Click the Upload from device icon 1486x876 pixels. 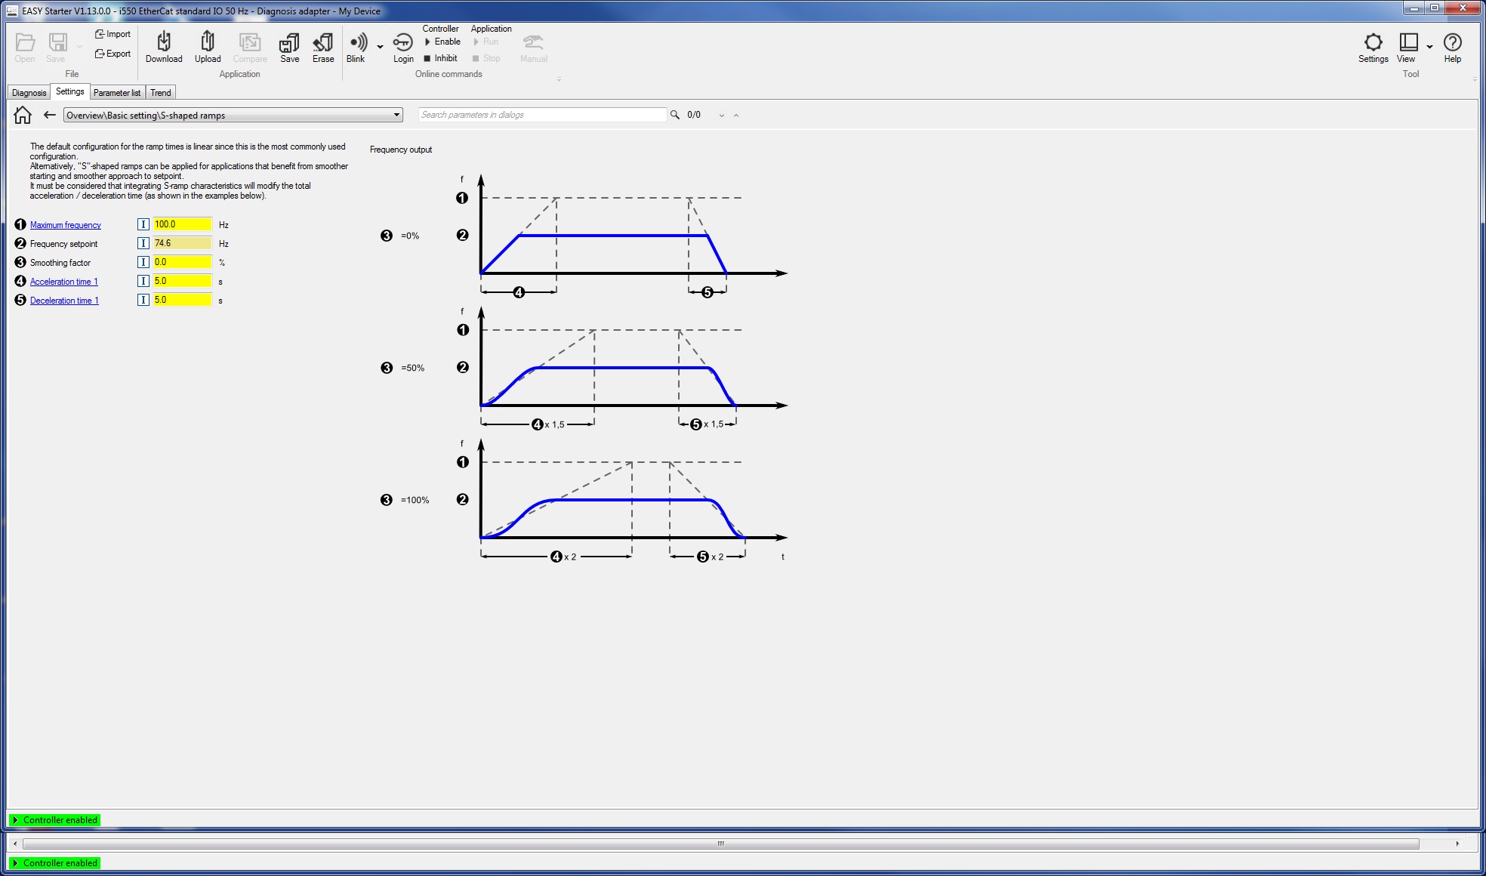click(x=208, y=43)
